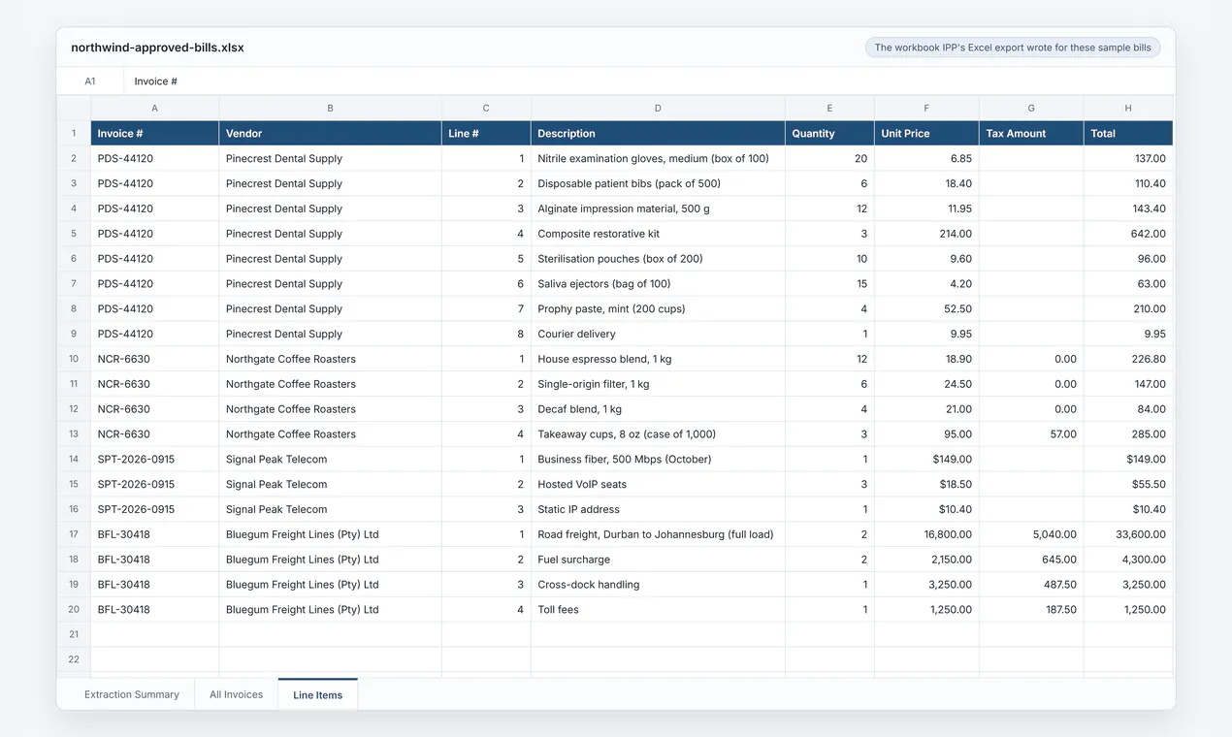The image size is (1232, 737).
Task: Click the Tax Amount header cell
Action: 1031,133
